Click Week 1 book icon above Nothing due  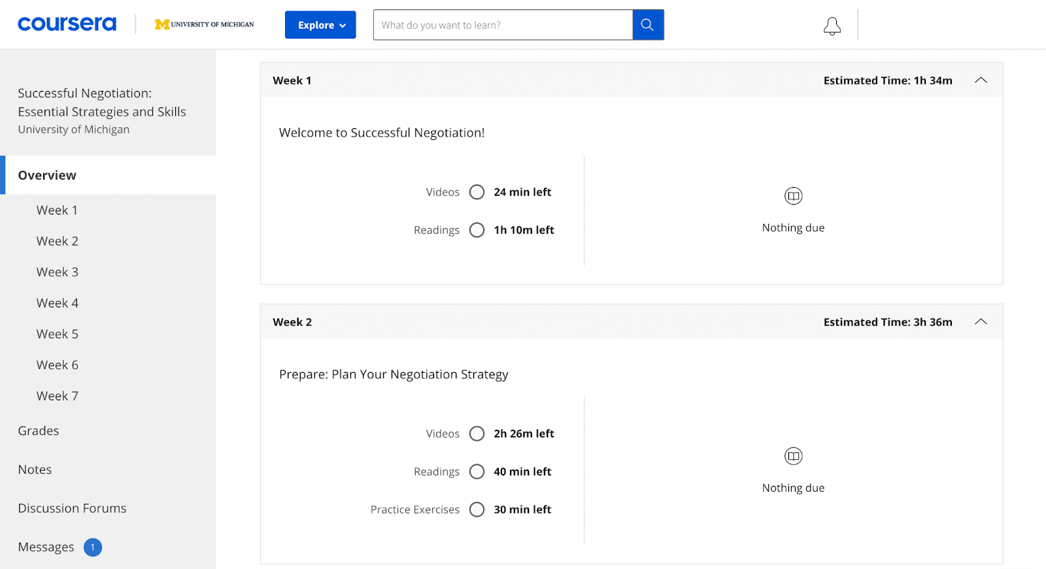[x=793, y=196]
